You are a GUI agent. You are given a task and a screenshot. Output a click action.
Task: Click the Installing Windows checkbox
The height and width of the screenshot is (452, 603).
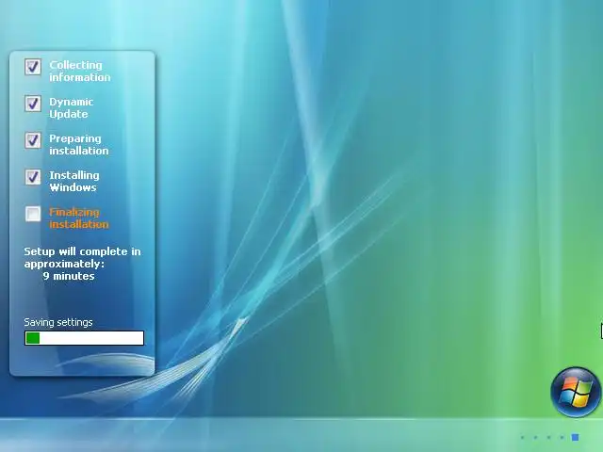point(33,177)
